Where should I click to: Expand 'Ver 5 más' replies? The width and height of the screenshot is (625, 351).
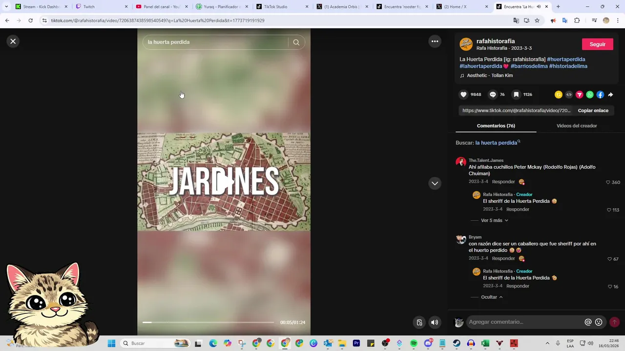tap(494, 220)
